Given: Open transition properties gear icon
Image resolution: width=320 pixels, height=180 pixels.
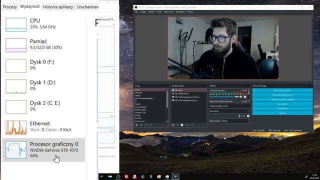Looking at the screenshot, I should [x=248, y=116].
